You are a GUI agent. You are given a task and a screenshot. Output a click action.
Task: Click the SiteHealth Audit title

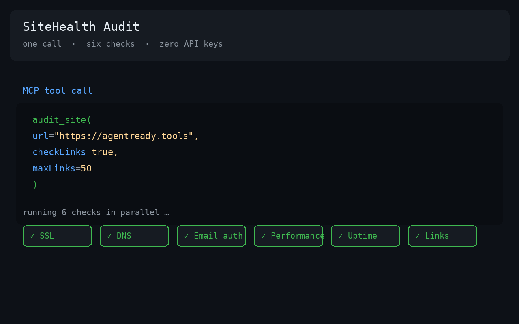(x=81, y=27)
